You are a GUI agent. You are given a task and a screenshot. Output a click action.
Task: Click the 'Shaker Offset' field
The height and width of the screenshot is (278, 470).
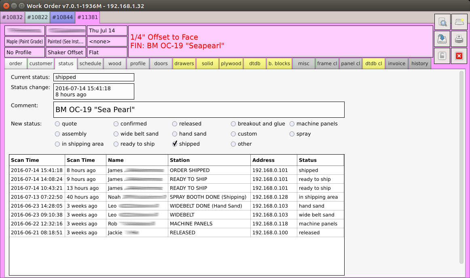(66, 52)
